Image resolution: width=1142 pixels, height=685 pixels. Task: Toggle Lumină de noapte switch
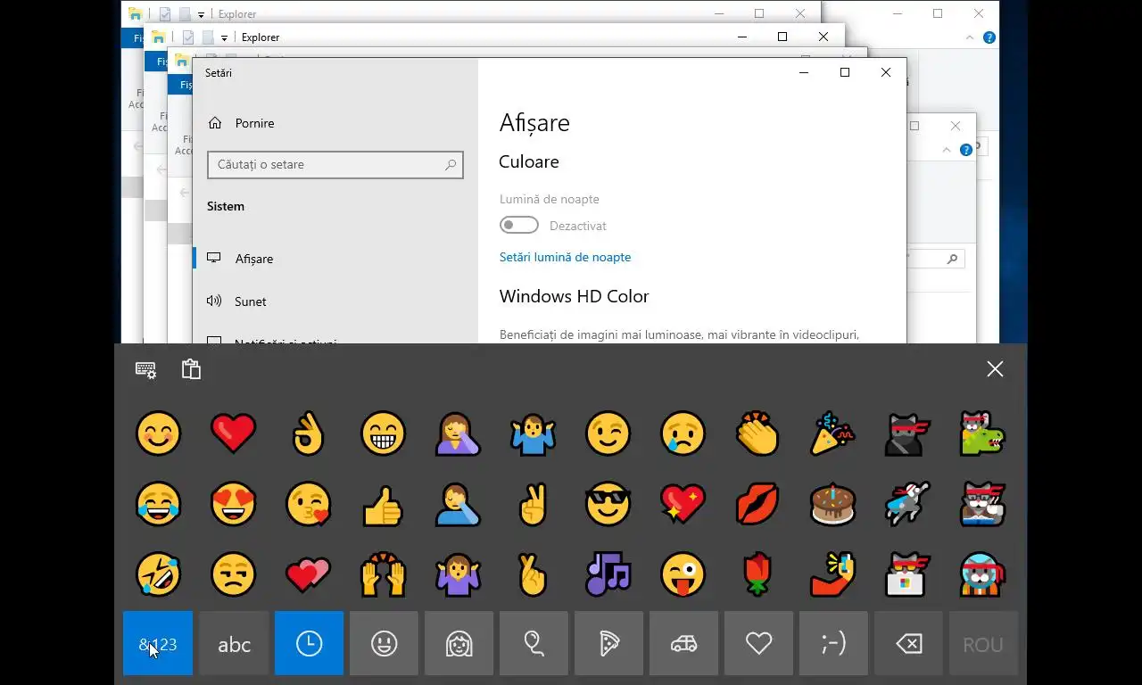pyautogui.click(x=518, y=226)
